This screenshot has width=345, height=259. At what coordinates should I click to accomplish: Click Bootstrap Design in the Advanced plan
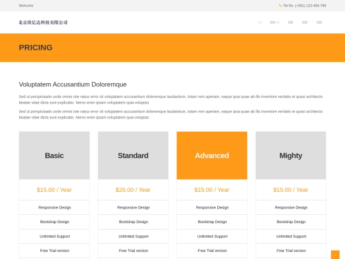[212, 222]
